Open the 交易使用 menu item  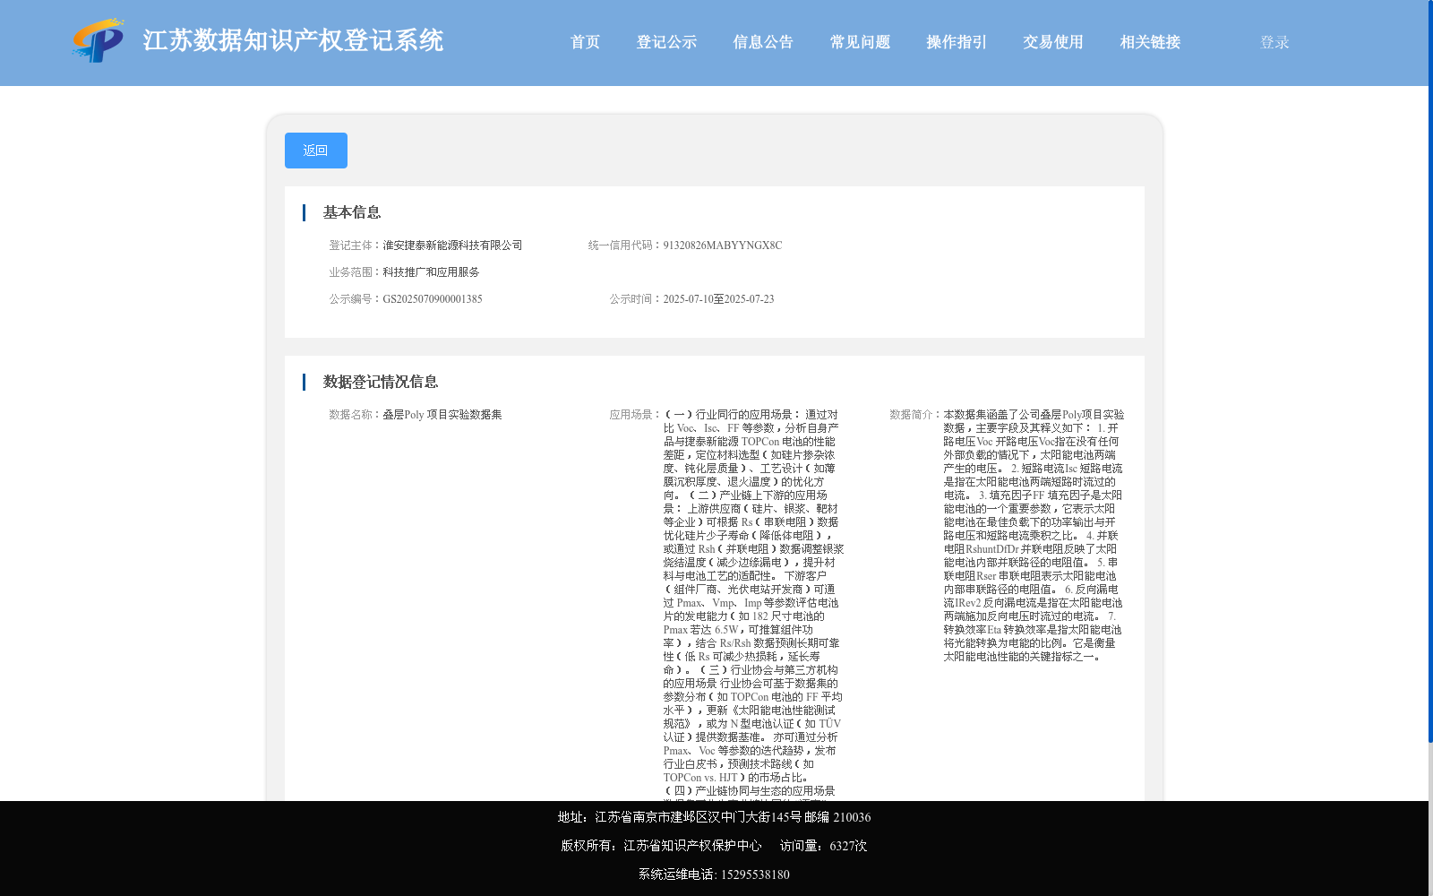click(x=1053, y=42)
